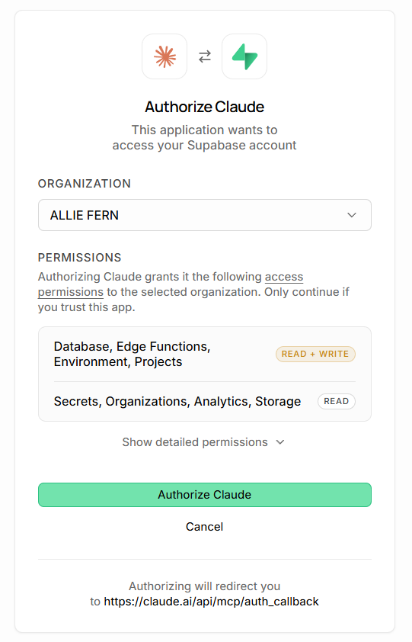Click the ALLIE FERN organization name text
Image resolution: width=412 pixels, height=642 pixels.
[x=85, y=215]
